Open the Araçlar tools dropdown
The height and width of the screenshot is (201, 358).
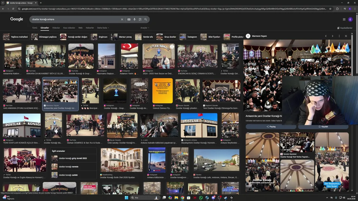click(145, 28)
